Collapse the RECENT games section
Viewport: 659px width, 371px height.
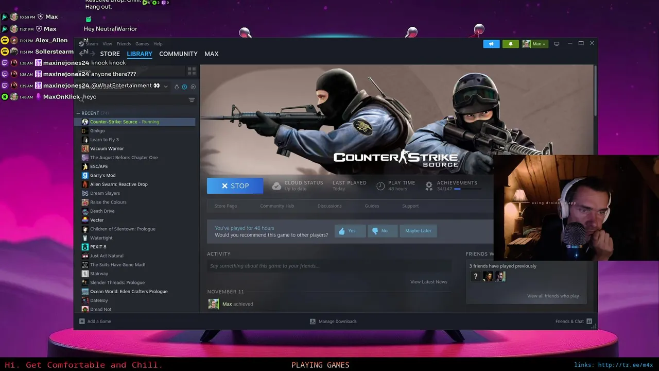(78, 113)
